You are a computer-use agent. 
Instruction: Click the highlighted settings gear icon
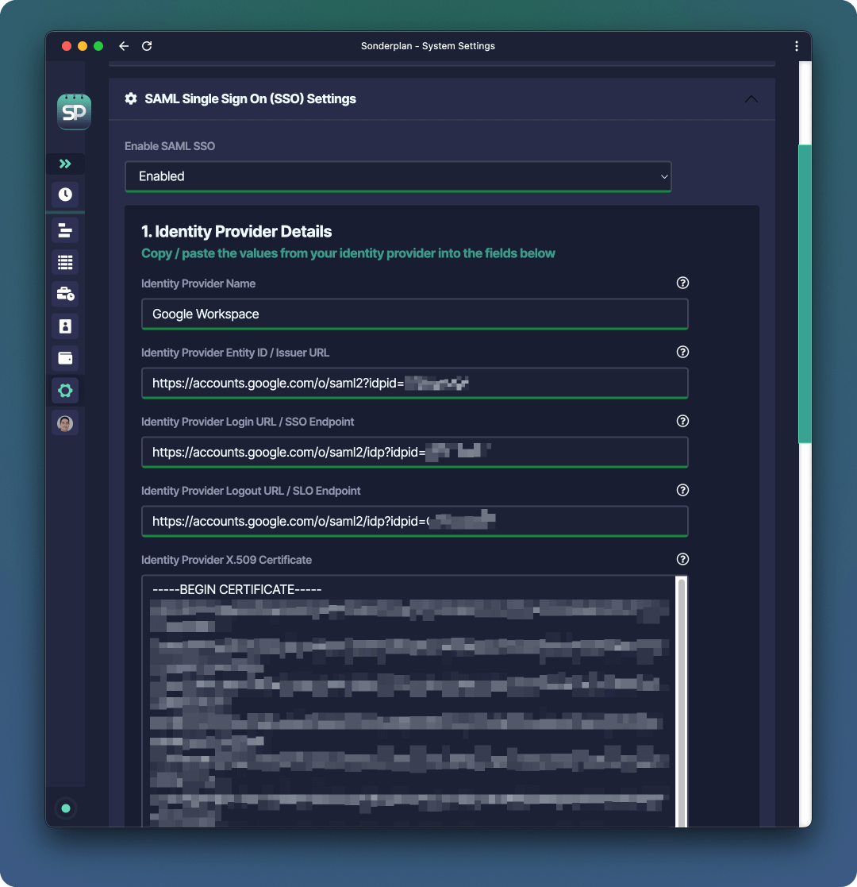[65, 390]
